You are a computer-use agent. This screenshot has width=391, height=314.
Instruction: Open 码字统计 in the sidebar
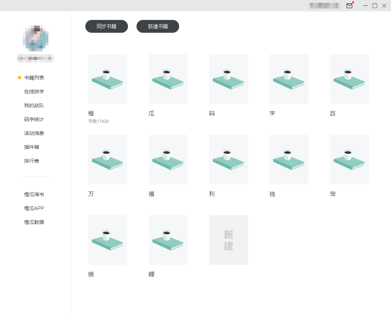pyautogui.click(x=34, y=119)
